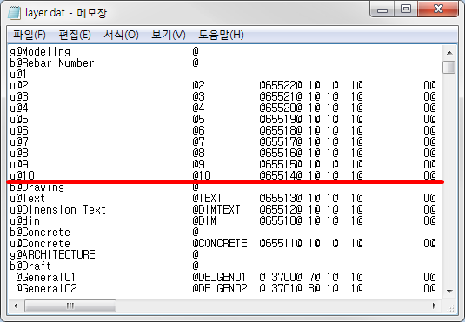
Task: Close the layer.dat Notepad window
Action: point(438,10)
